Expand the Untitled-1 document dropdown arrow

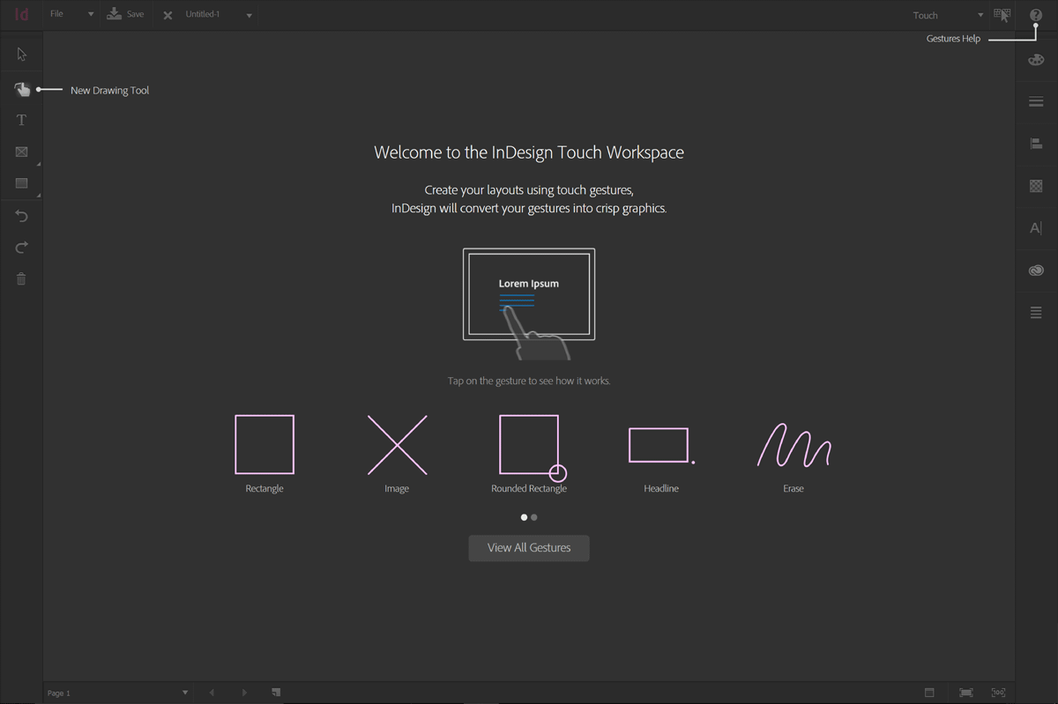pos(250,16)
